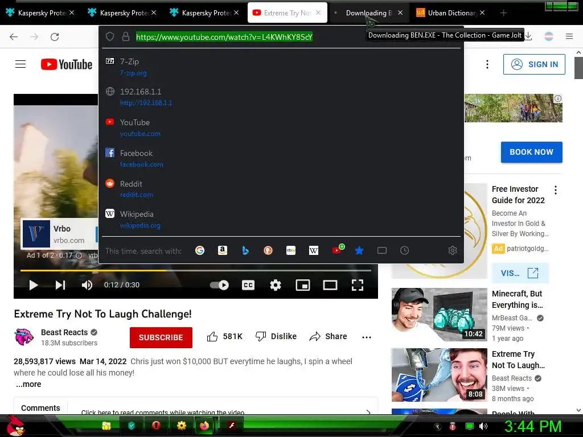
Task: Click VIS... visit site ad button
Action: coord(520,273)
